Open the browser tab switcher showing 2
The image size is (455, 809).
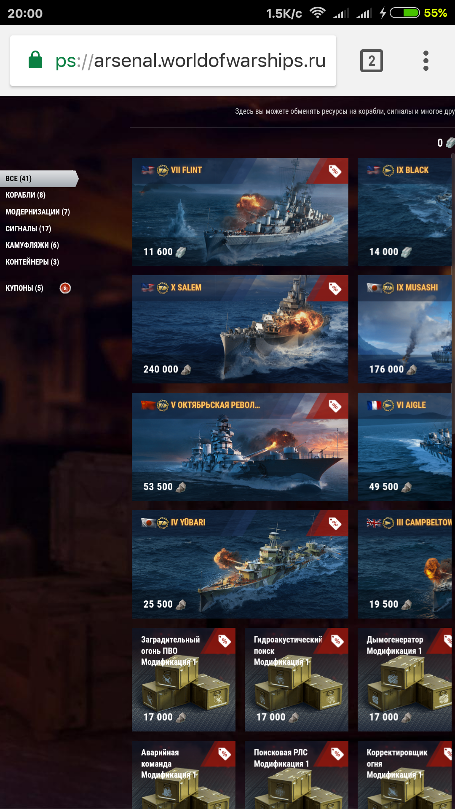[372, 61]
